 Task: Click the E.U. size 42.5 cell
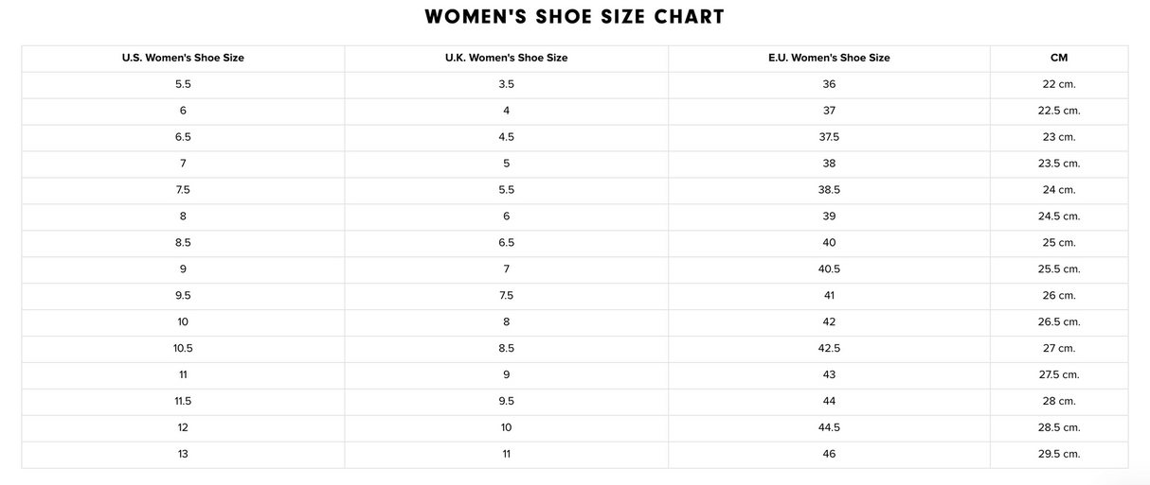[x=829, y=348]
